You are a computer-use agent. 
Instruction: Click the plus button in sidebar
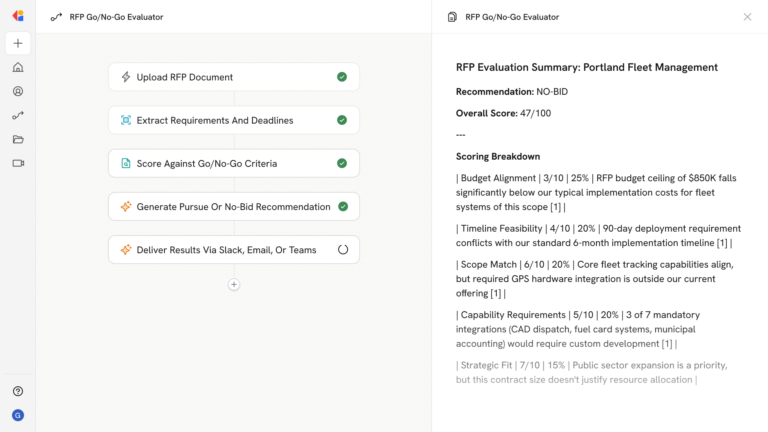18,43
